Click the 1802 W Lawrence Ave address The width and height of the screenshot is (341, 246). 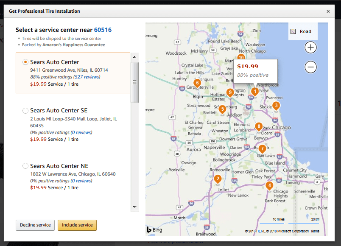[73, 174]
